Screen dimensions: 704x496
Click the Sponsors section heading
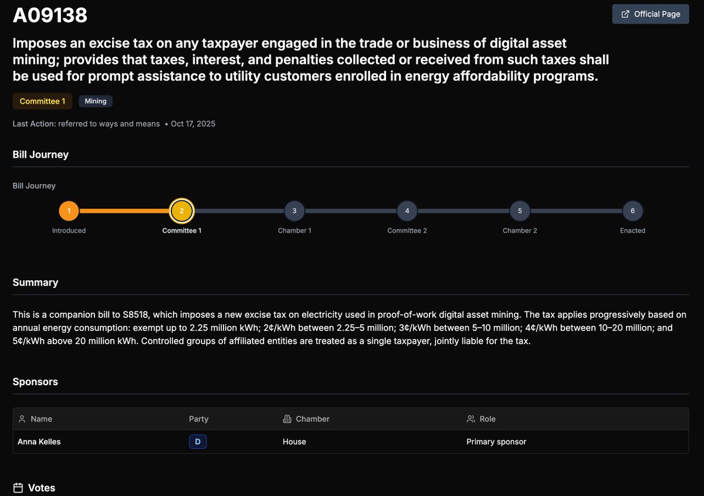[x=35, y=382]
